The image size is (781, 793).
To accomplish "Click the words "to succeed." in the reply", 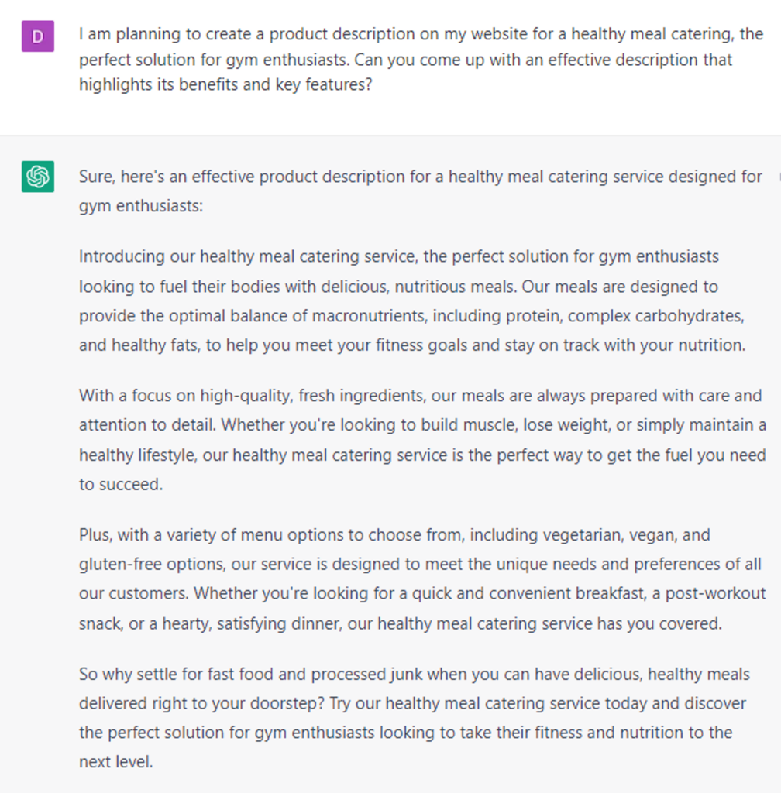I will point(121,485).
